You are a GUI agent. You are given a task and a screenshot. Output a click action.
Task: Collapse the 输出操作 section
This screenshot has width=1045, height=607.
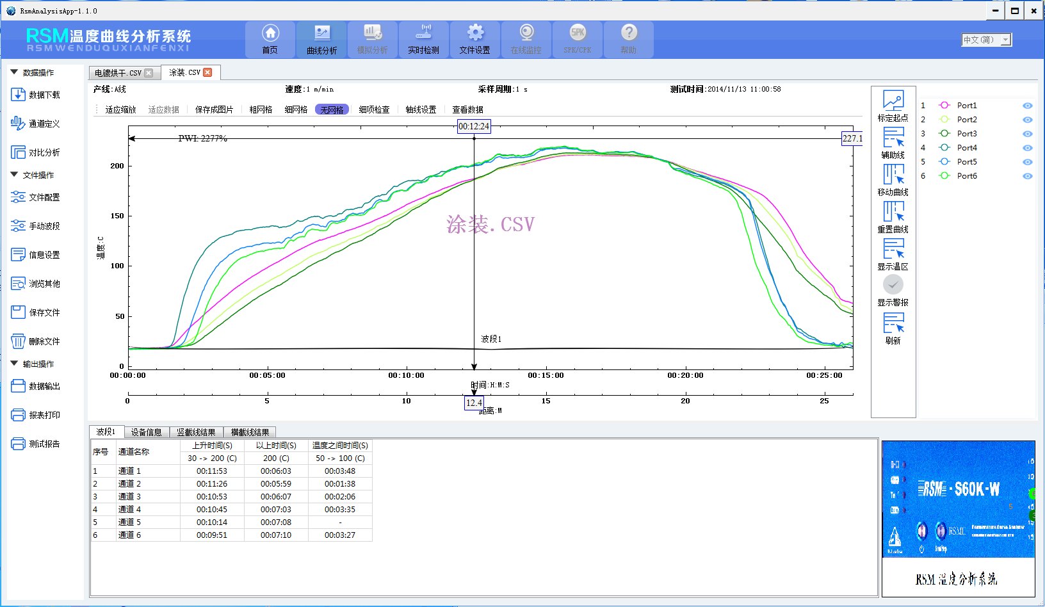(14, 364)
